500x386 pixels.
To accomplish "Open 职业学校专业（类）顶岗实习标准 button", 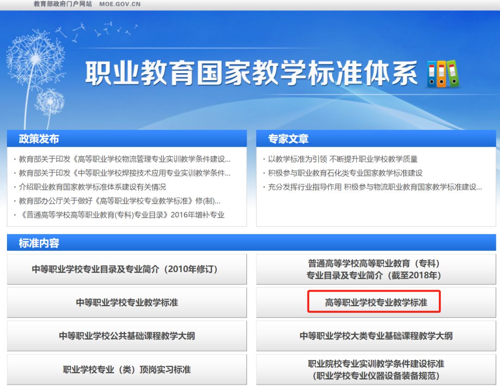I will 127,369.
